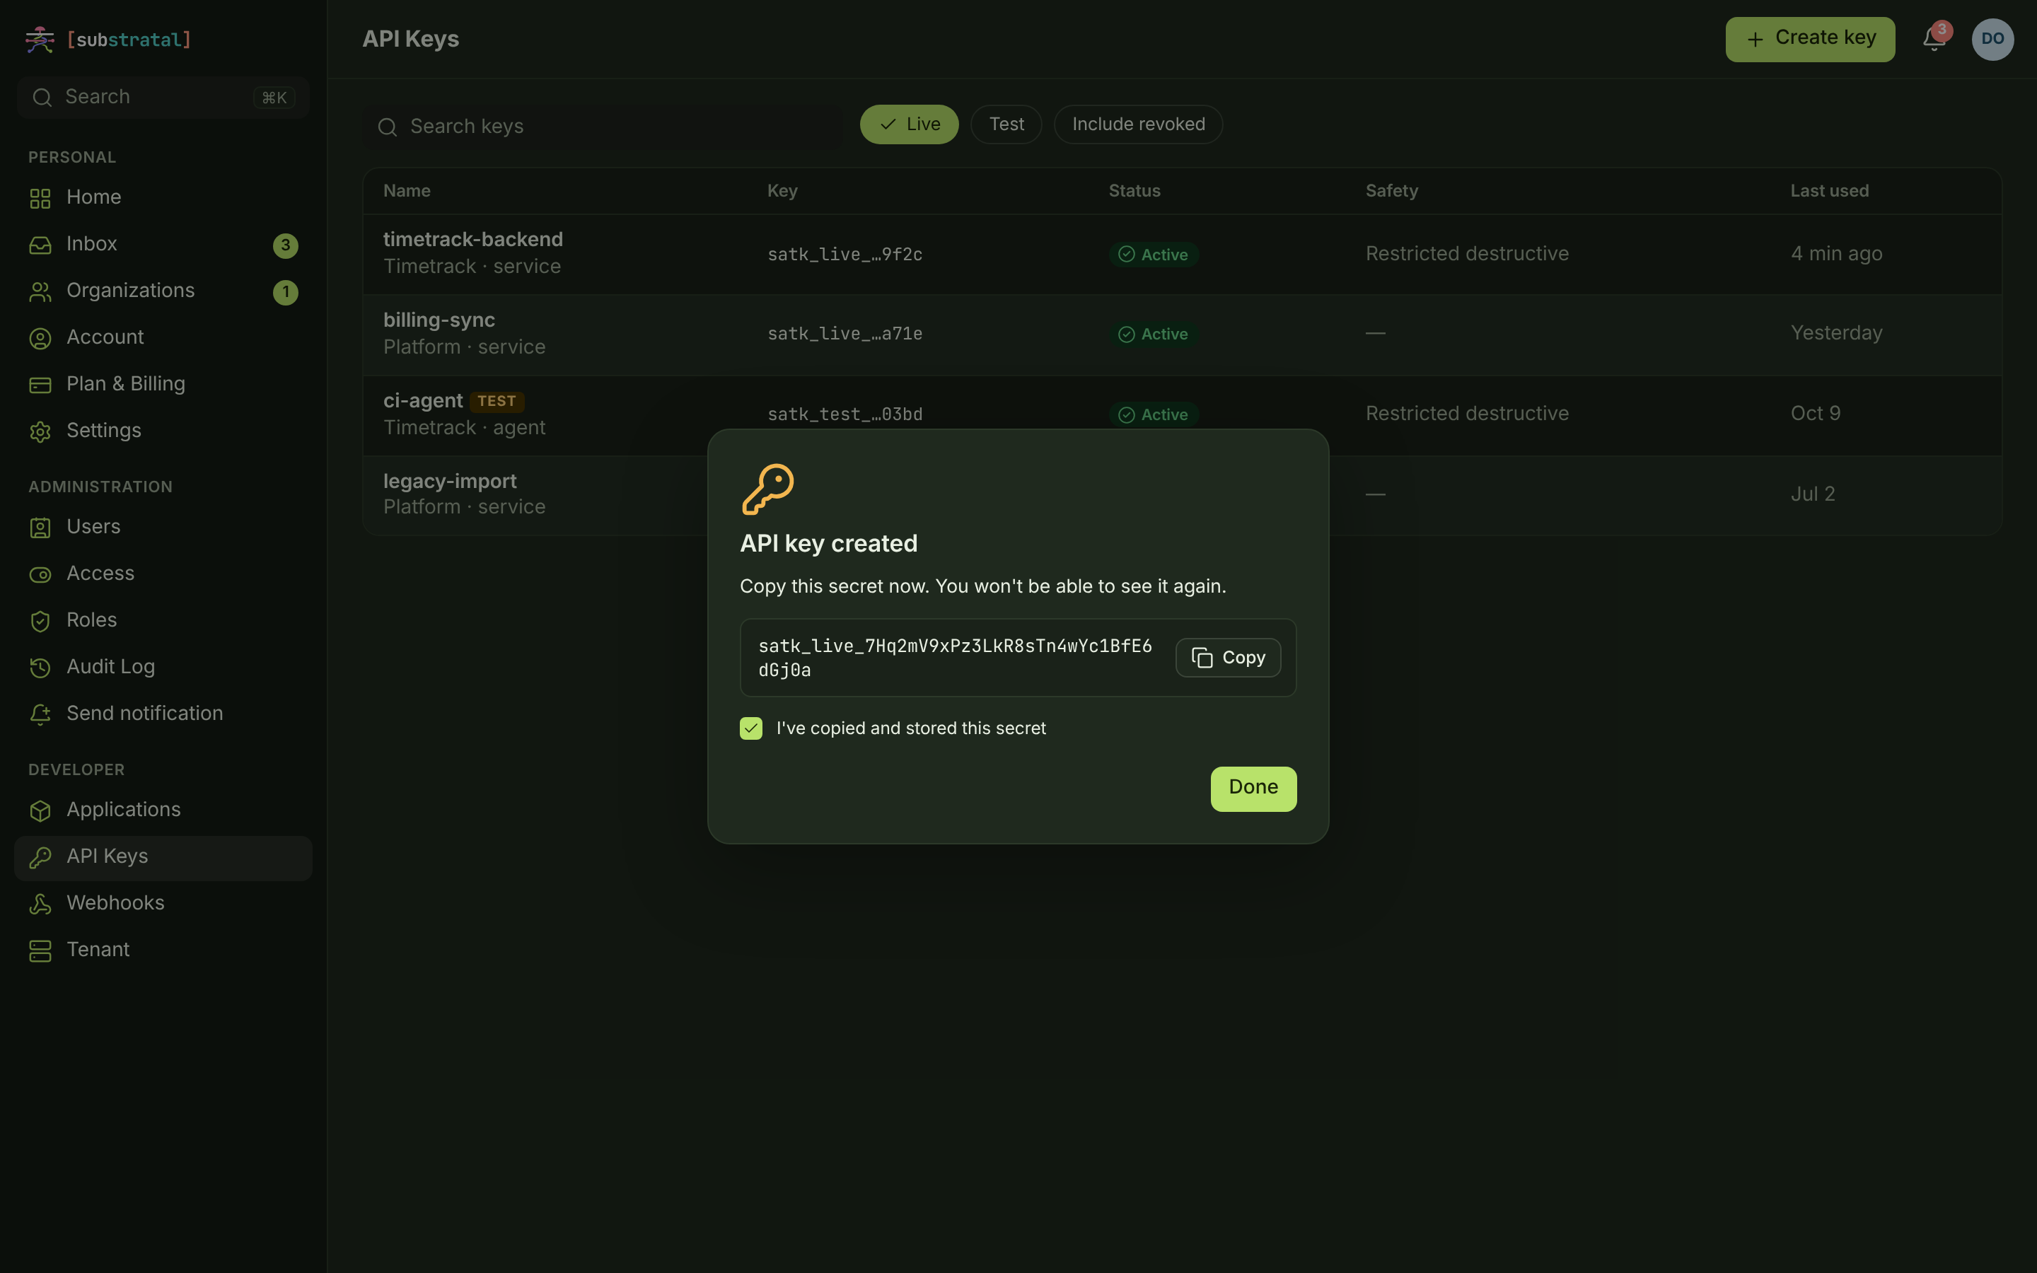Click the 'Oct 9' last used cell
Image resolution: width=2037 pixels, height=1273 pixels.
(1815, 414)
